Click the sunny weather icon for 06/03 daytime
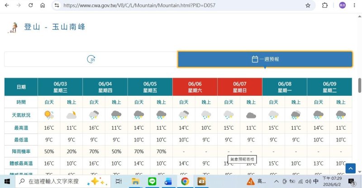This screenshot has width=362, height=188. (x=49, y=115)
